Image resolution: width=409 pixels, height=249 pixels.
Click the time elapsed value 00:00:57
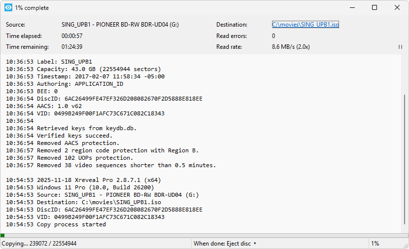point(72,36)
